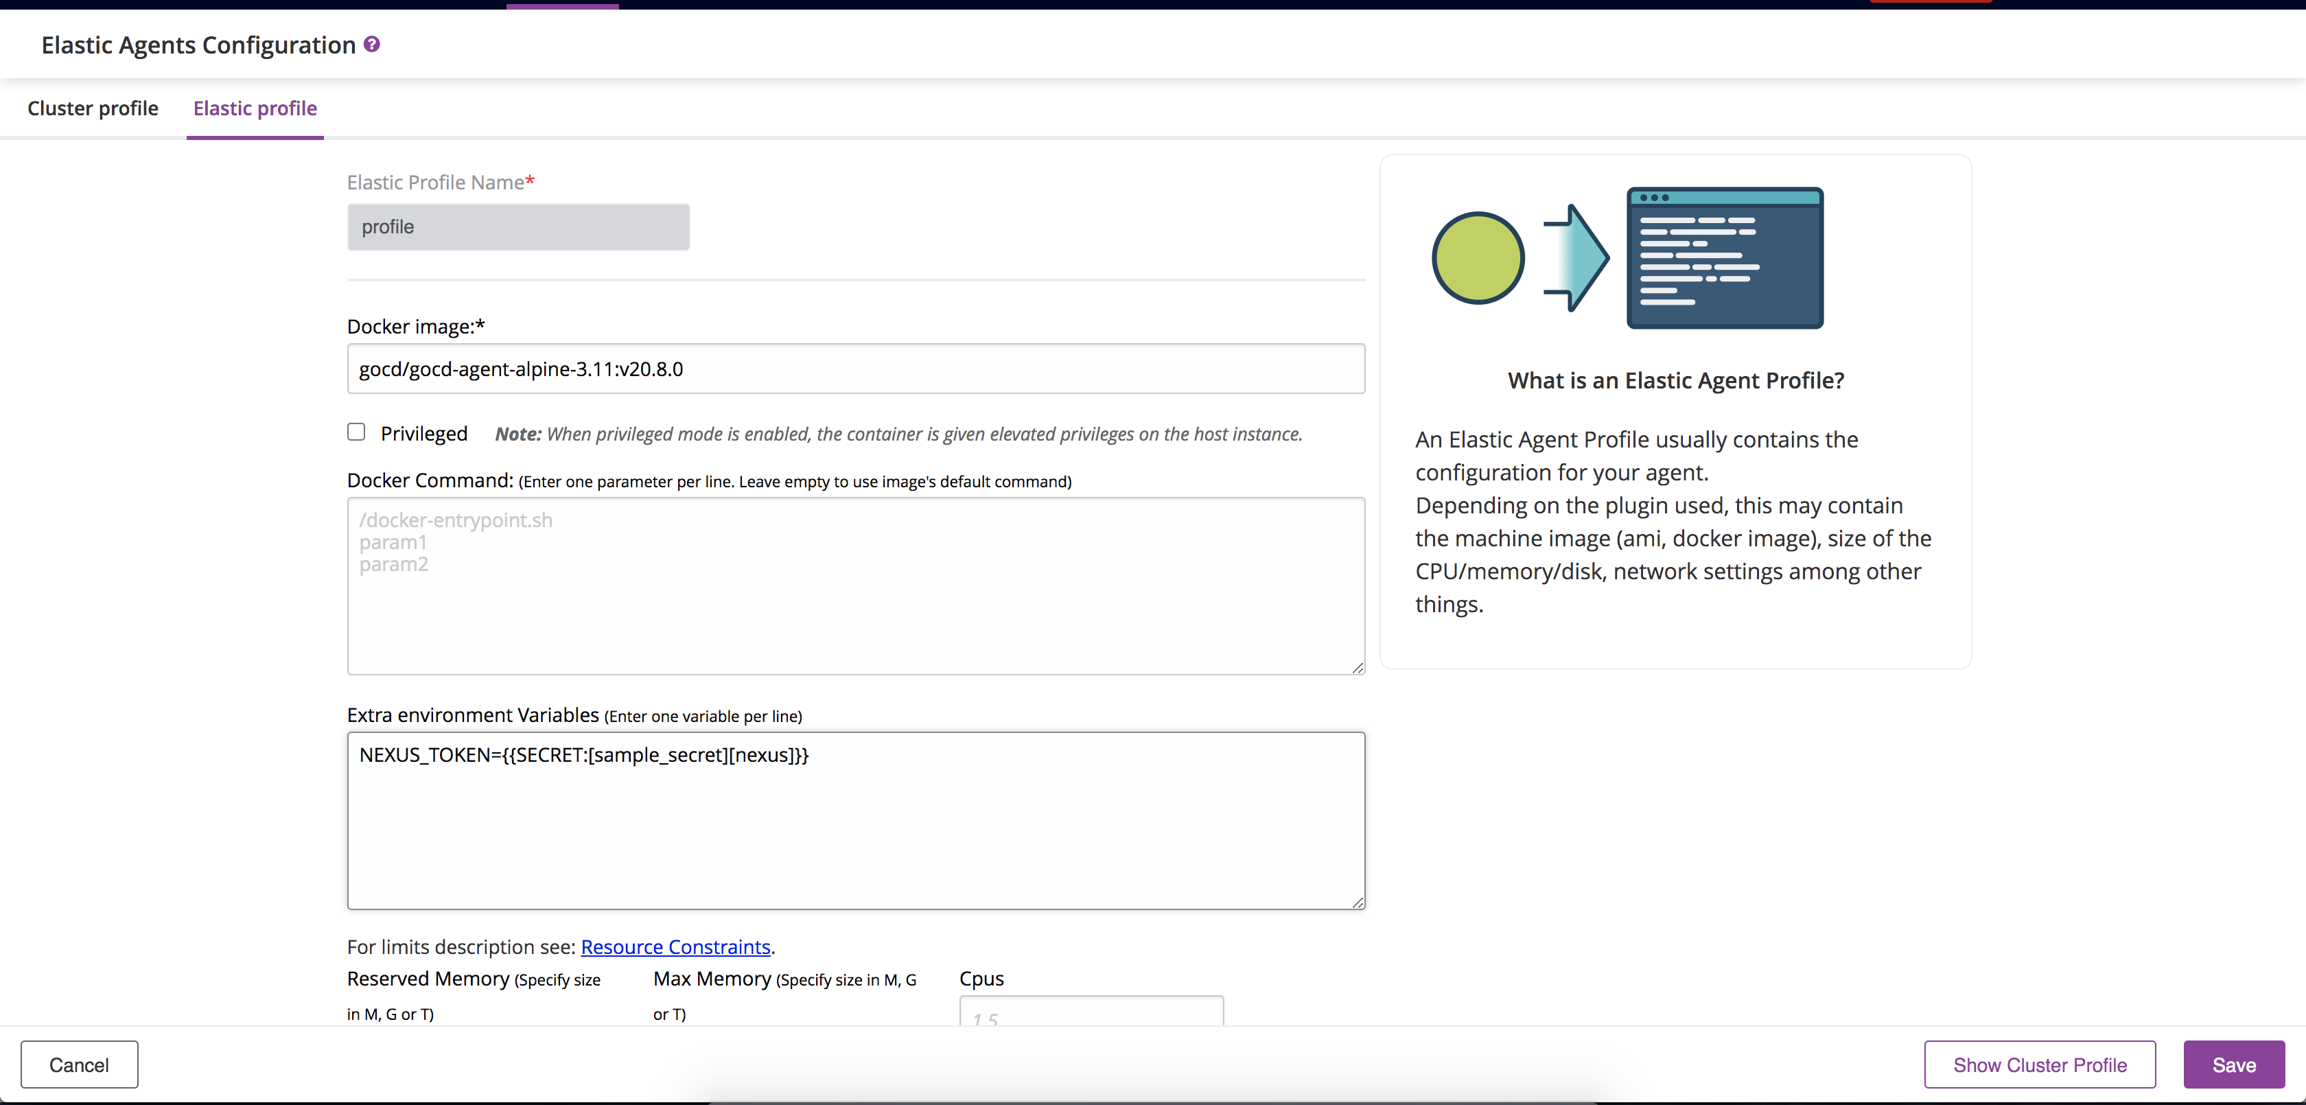
Task: Select the Elastic profile tab
Action: pyautogui.click(x=255, y=108)
